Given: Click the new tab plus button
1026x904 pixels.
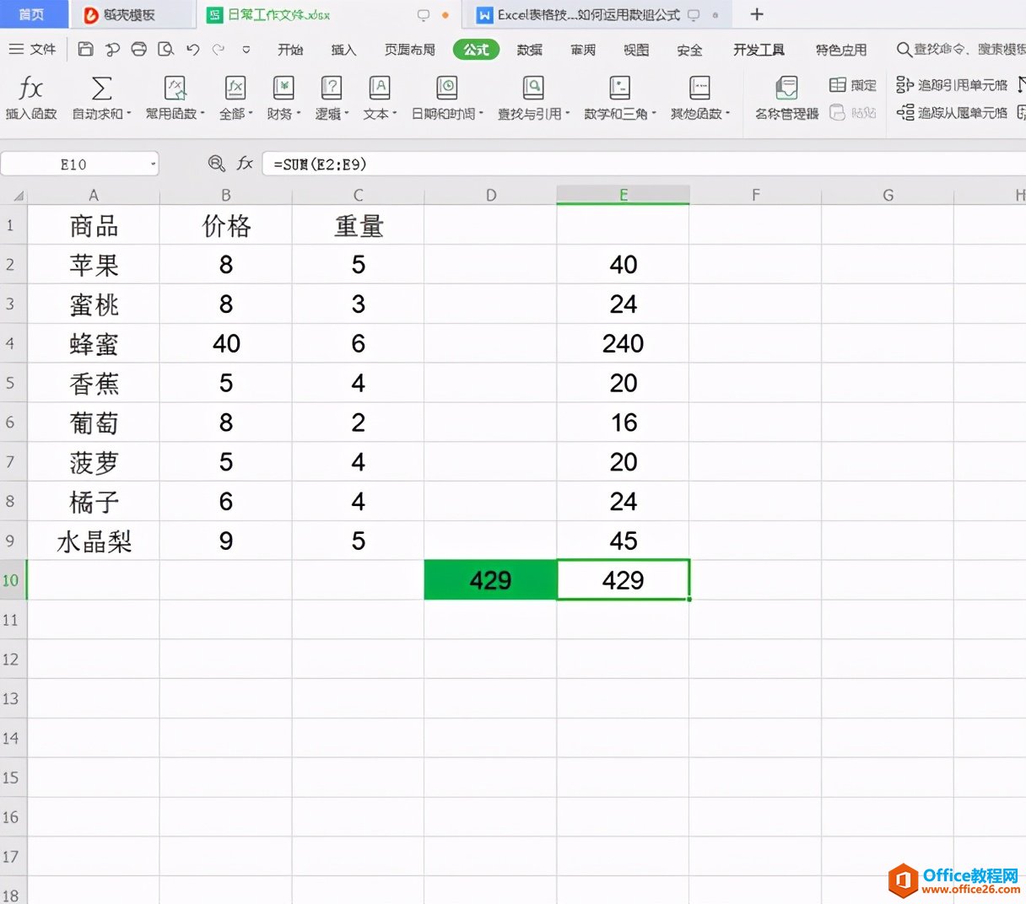Looking at the screenshot, I should [757, 14].
